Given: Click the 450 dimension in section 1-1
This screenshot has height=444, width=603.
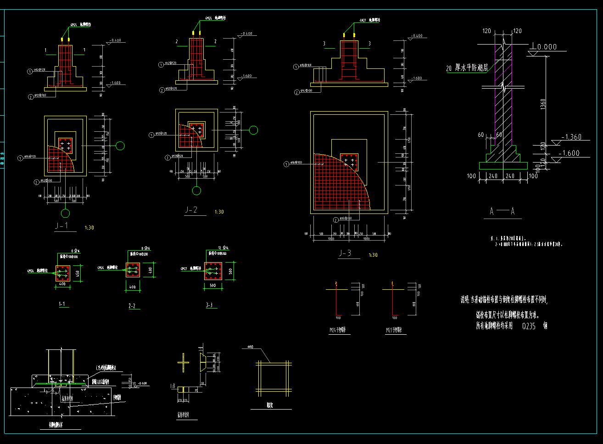Looking at the screenshot, I should 78,273.
